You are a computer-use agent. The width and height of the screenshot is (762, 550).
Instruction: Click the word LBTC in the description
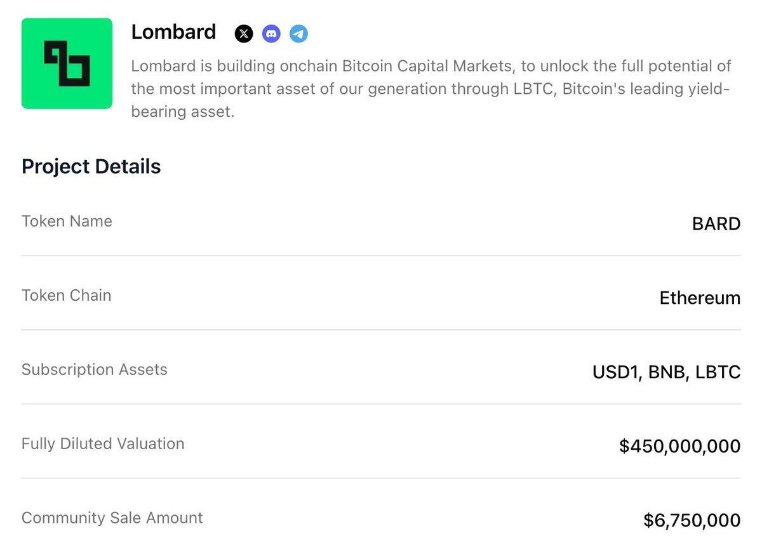[x=532, y=89]
